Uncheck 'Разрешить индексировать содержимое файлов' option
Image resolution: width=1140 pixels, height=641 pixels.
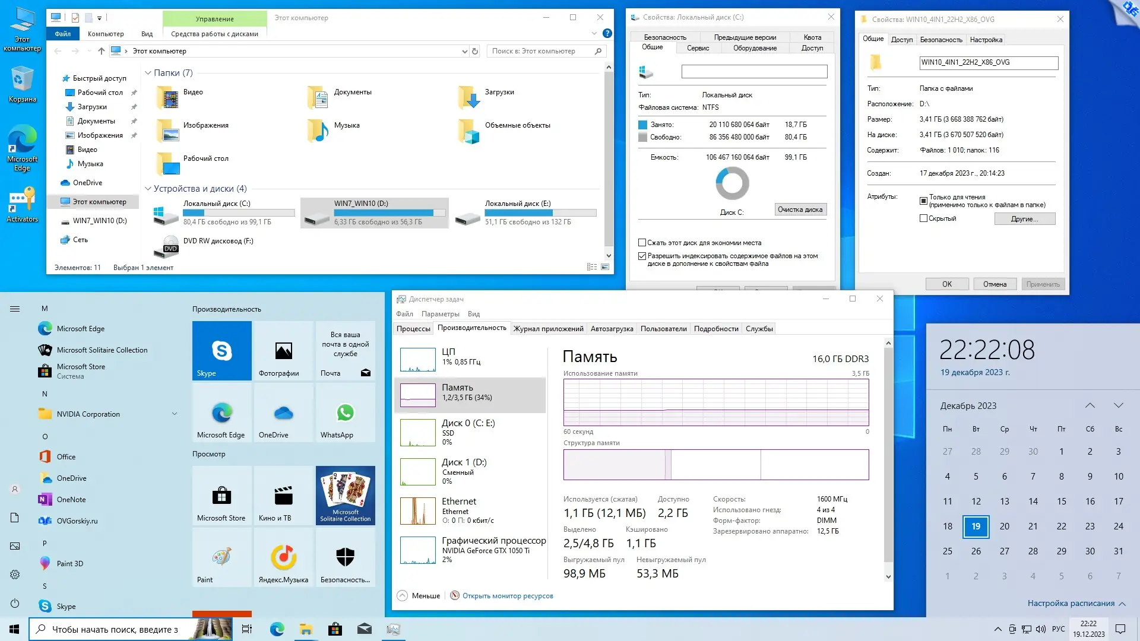[642, 256]
